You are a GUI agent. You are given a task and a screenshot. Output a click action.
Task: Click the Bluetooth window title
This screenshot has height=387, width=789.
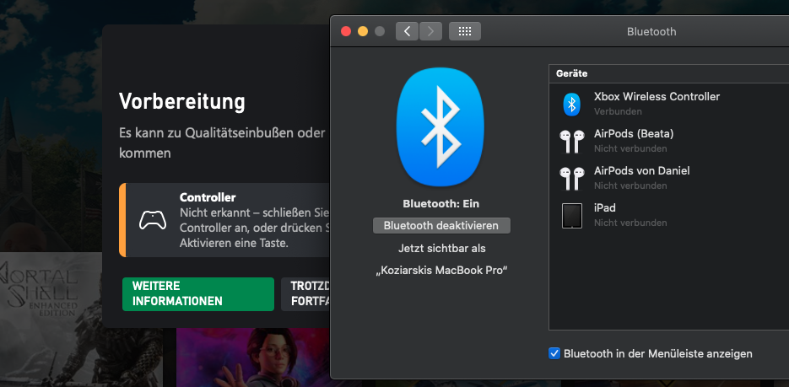tap(651, 32)
